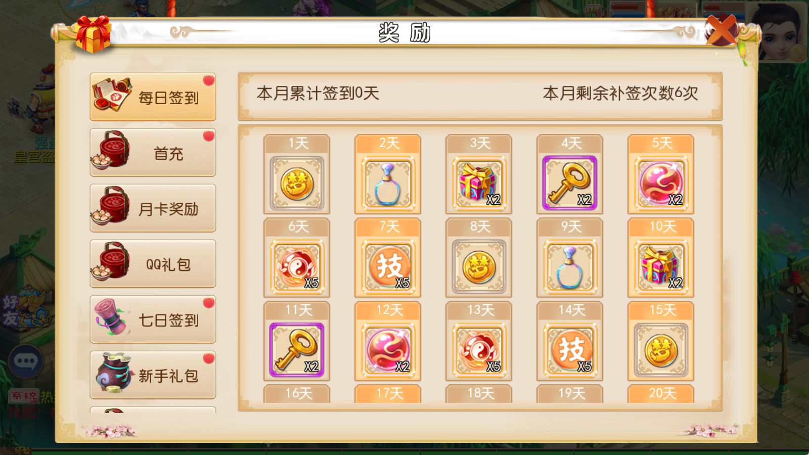Go to the 七日签到 seven-day sign-in tab
Image resolution: width=809 pixels, height=455 pixels.
click(153, 320)
